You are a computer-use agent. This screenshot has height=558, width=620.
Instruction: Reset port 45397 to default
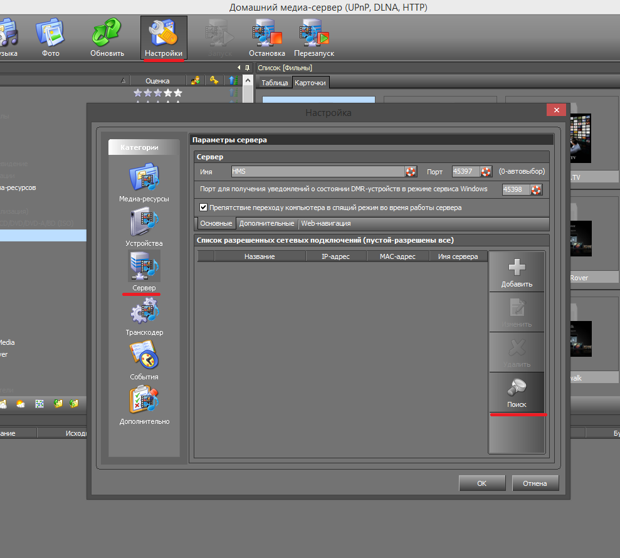tap(485, 171)
